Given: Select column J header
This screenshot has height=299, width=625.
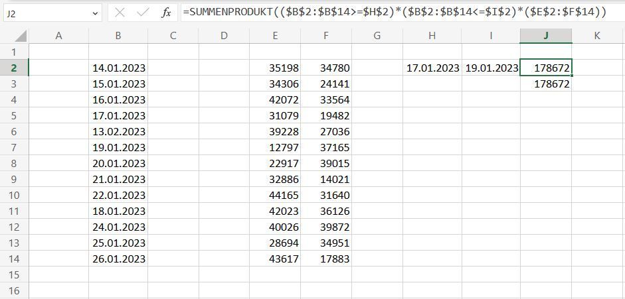Looking at the screenshot, I should (x=546, y=36).
